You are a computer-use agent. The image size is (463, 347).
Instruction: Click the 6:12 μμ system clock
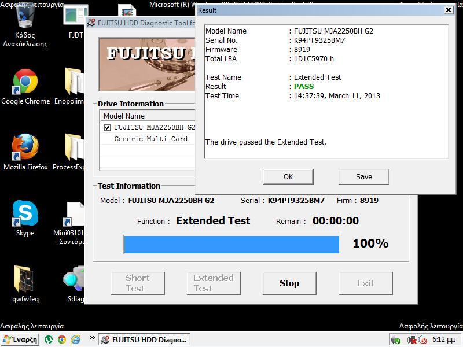click(x=444, y=339)
